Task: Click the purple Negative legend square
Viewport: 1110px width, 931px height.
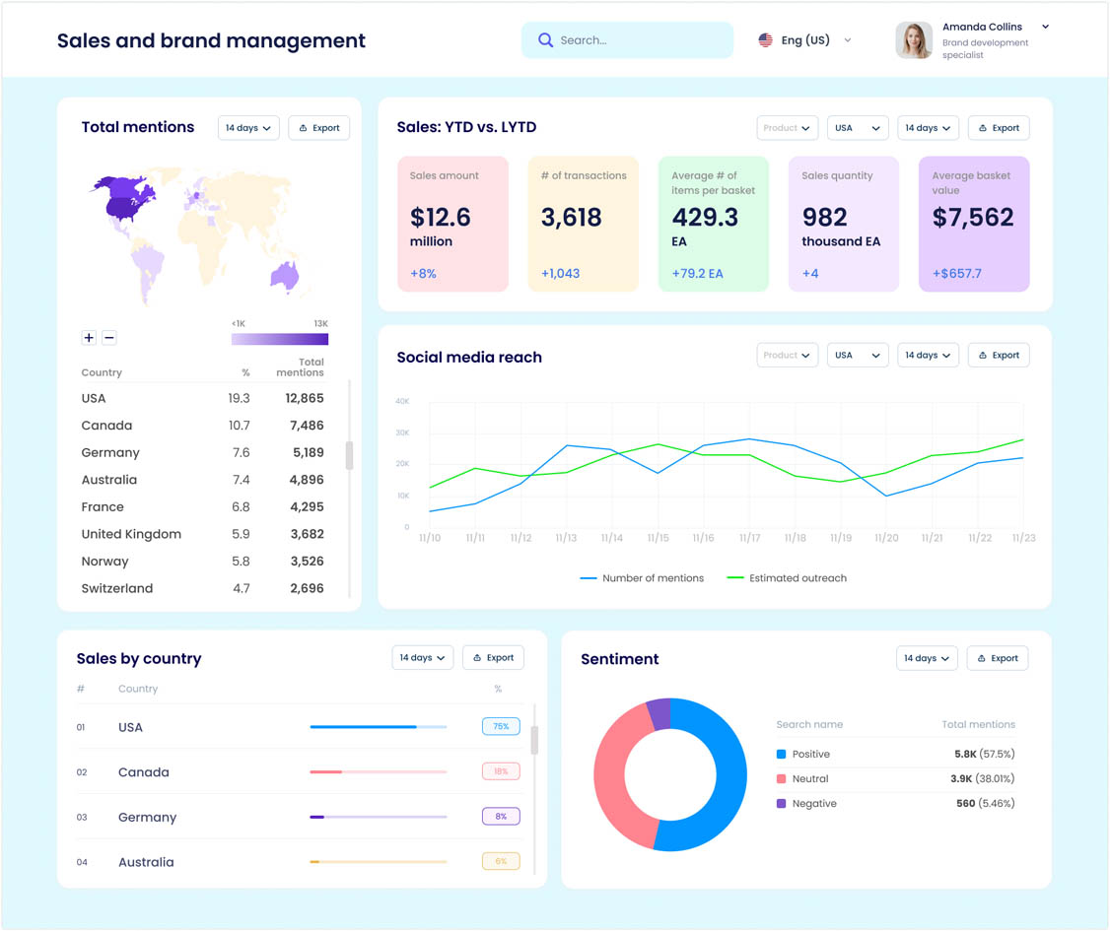Action: coord(781,804)
